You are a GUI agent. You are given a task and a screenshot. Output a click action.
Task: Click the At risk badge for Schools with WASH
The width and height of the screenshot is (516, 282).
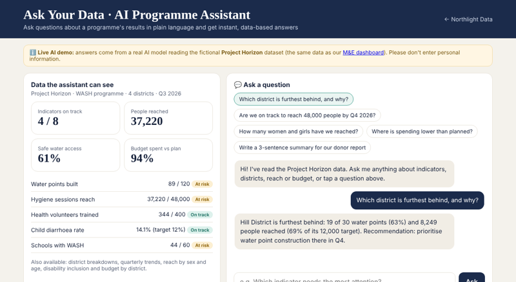point(202,245)
